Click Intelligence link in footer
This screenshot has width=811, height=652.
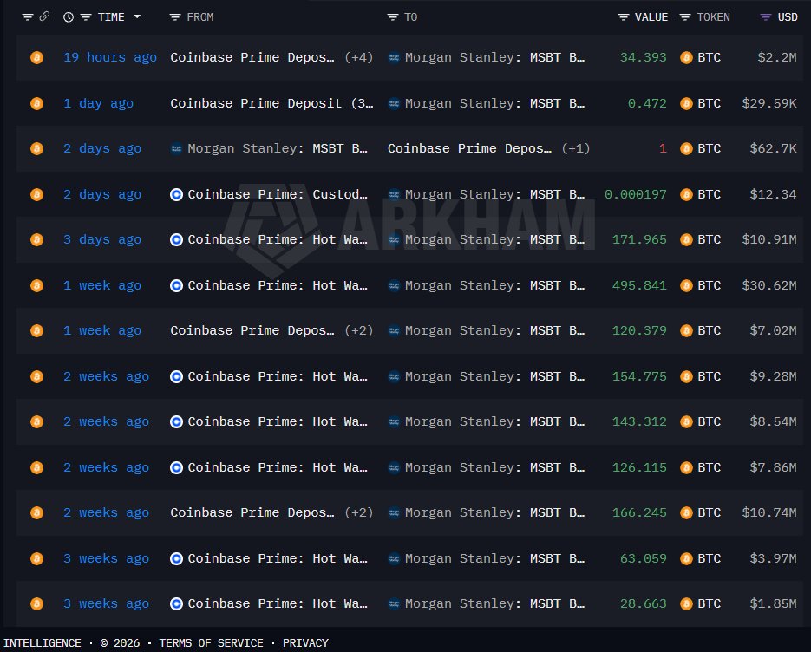(43, 643)
